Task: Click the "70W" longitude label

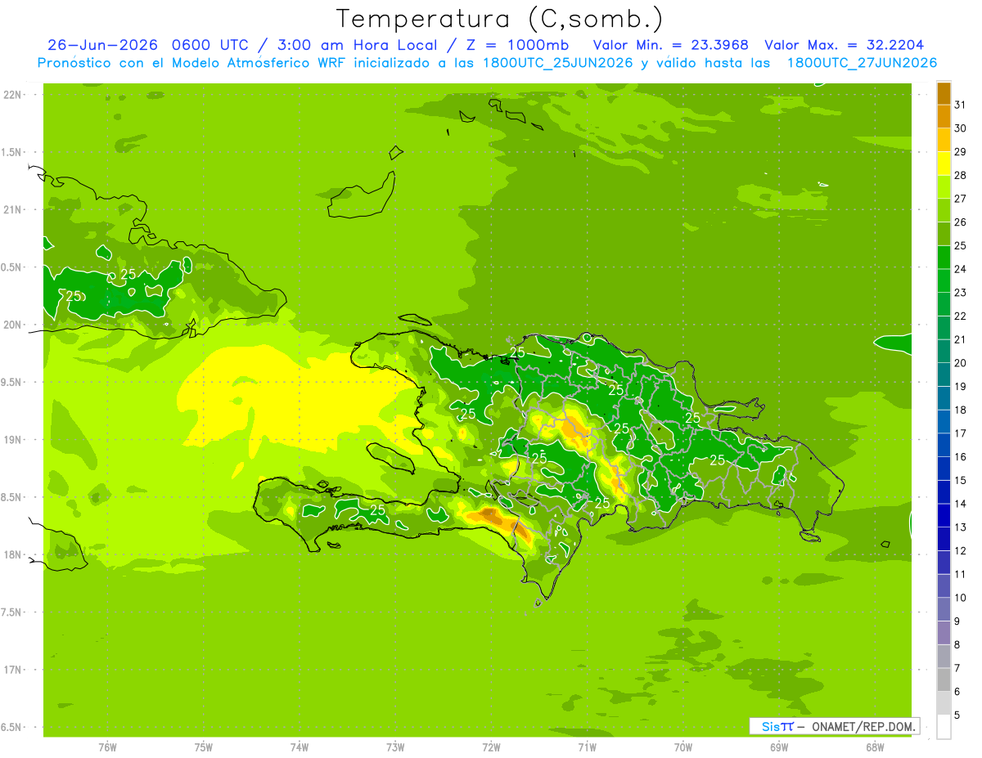Action: tap(683, 747)
